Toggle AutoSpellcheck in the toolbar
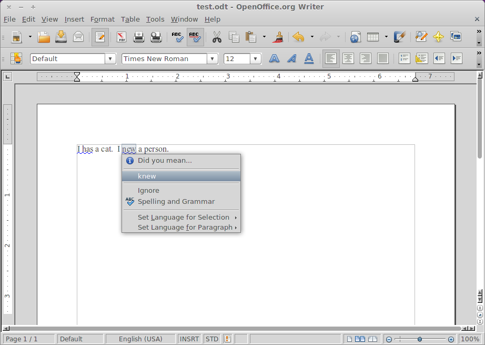This screenshot has height=345, width=485. point(195,37)
